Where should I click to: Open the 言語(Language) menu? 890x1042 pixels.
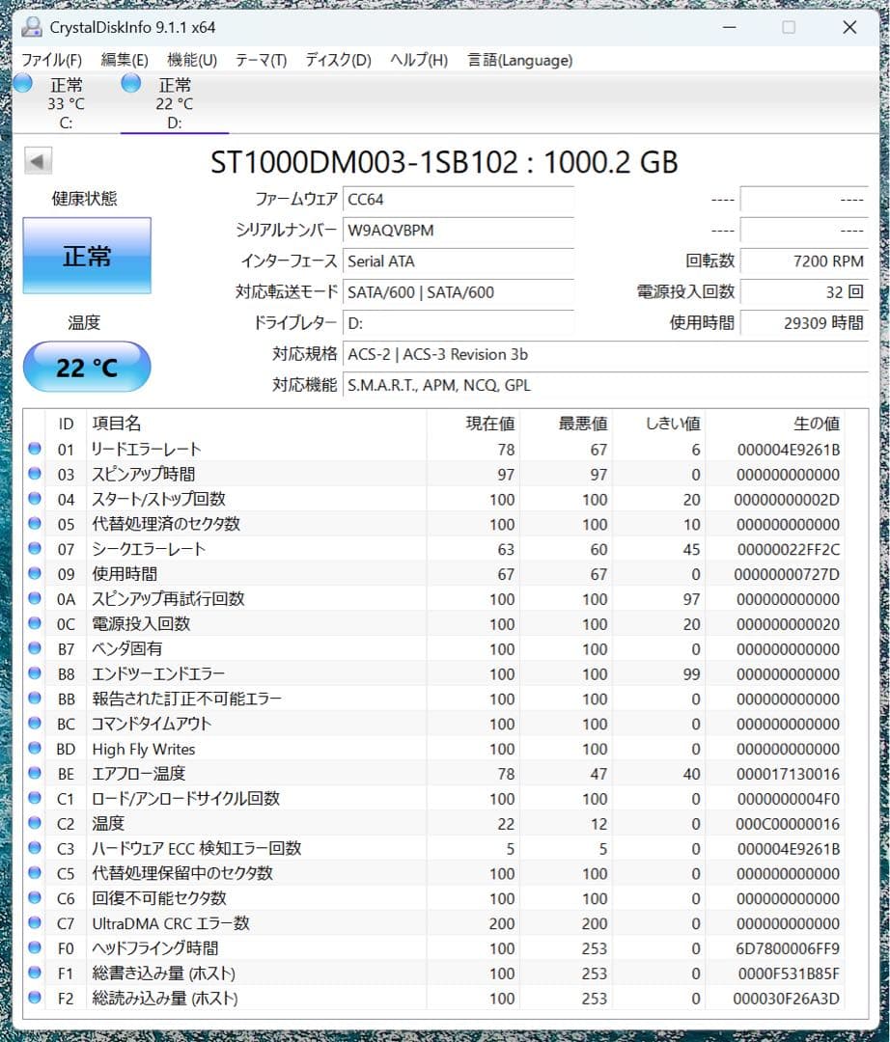click(522, 59)
